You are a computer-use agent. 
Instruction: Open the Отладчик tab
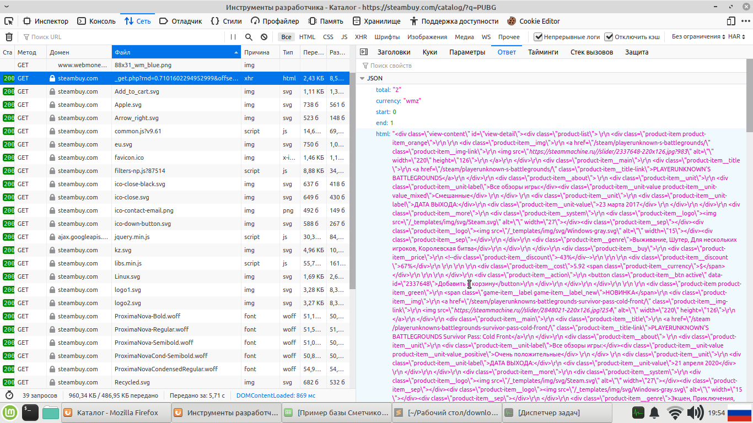181,21
